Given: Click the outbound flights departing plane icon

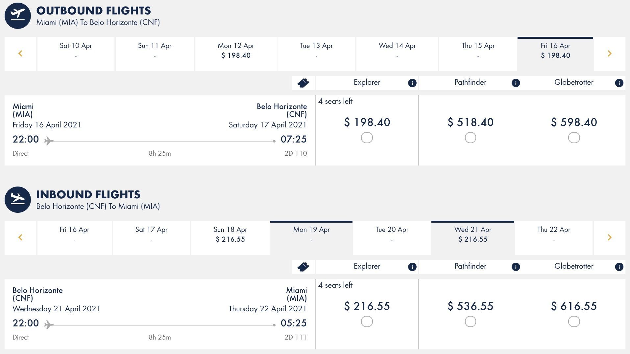Looking at the screenshot, I should 18,16.
